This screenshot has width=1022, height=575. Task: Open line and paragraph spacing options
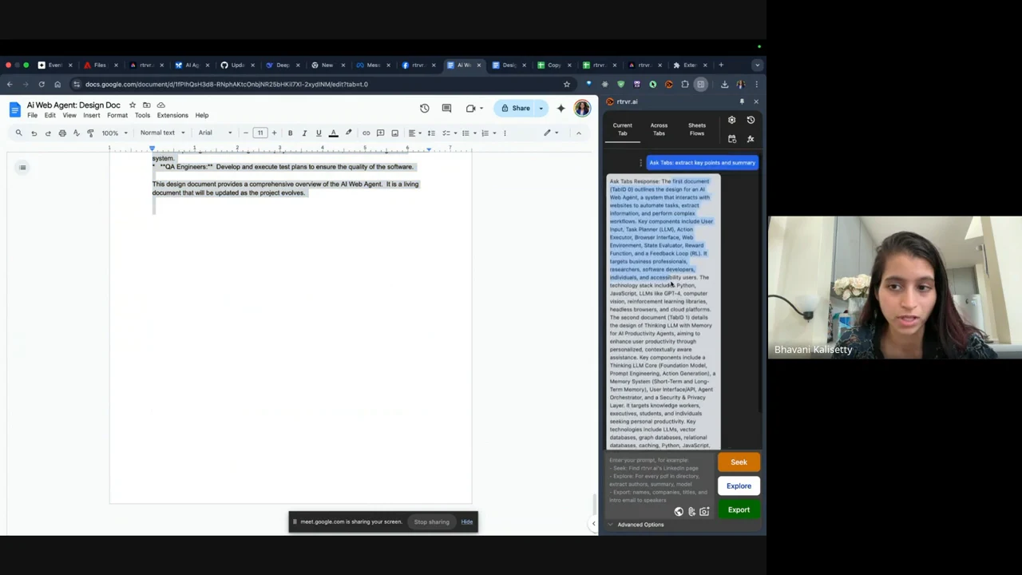pyautogui.click(x=431, y=133)
